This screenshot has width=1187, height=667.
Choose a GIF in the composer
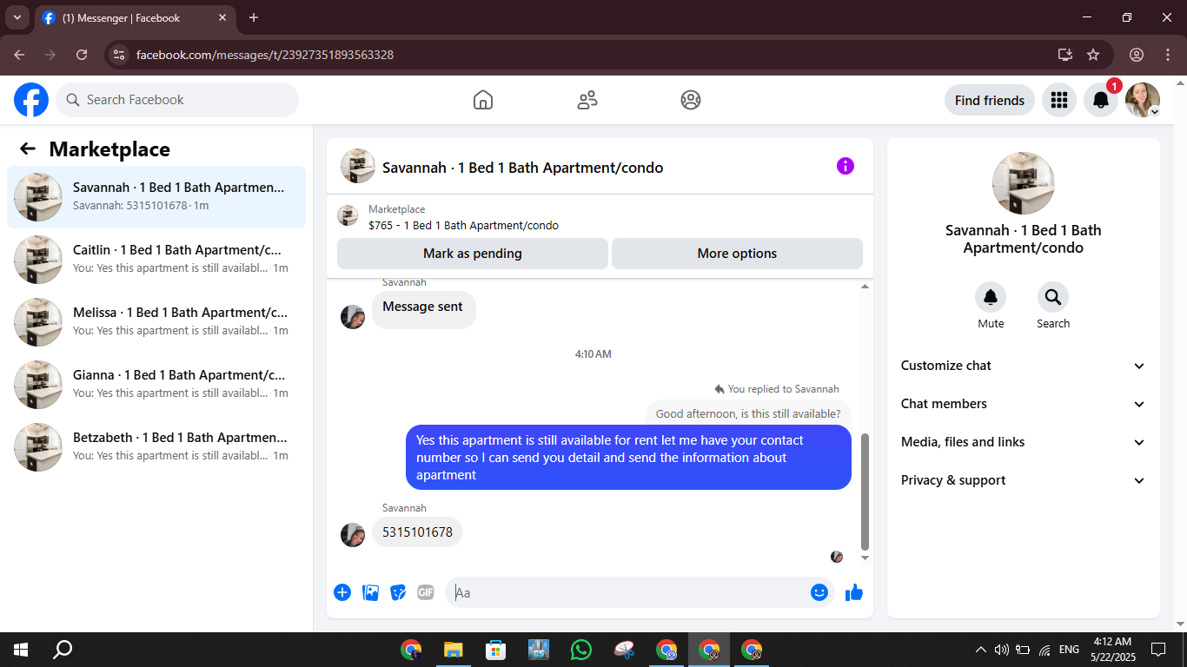pos(426,592)
